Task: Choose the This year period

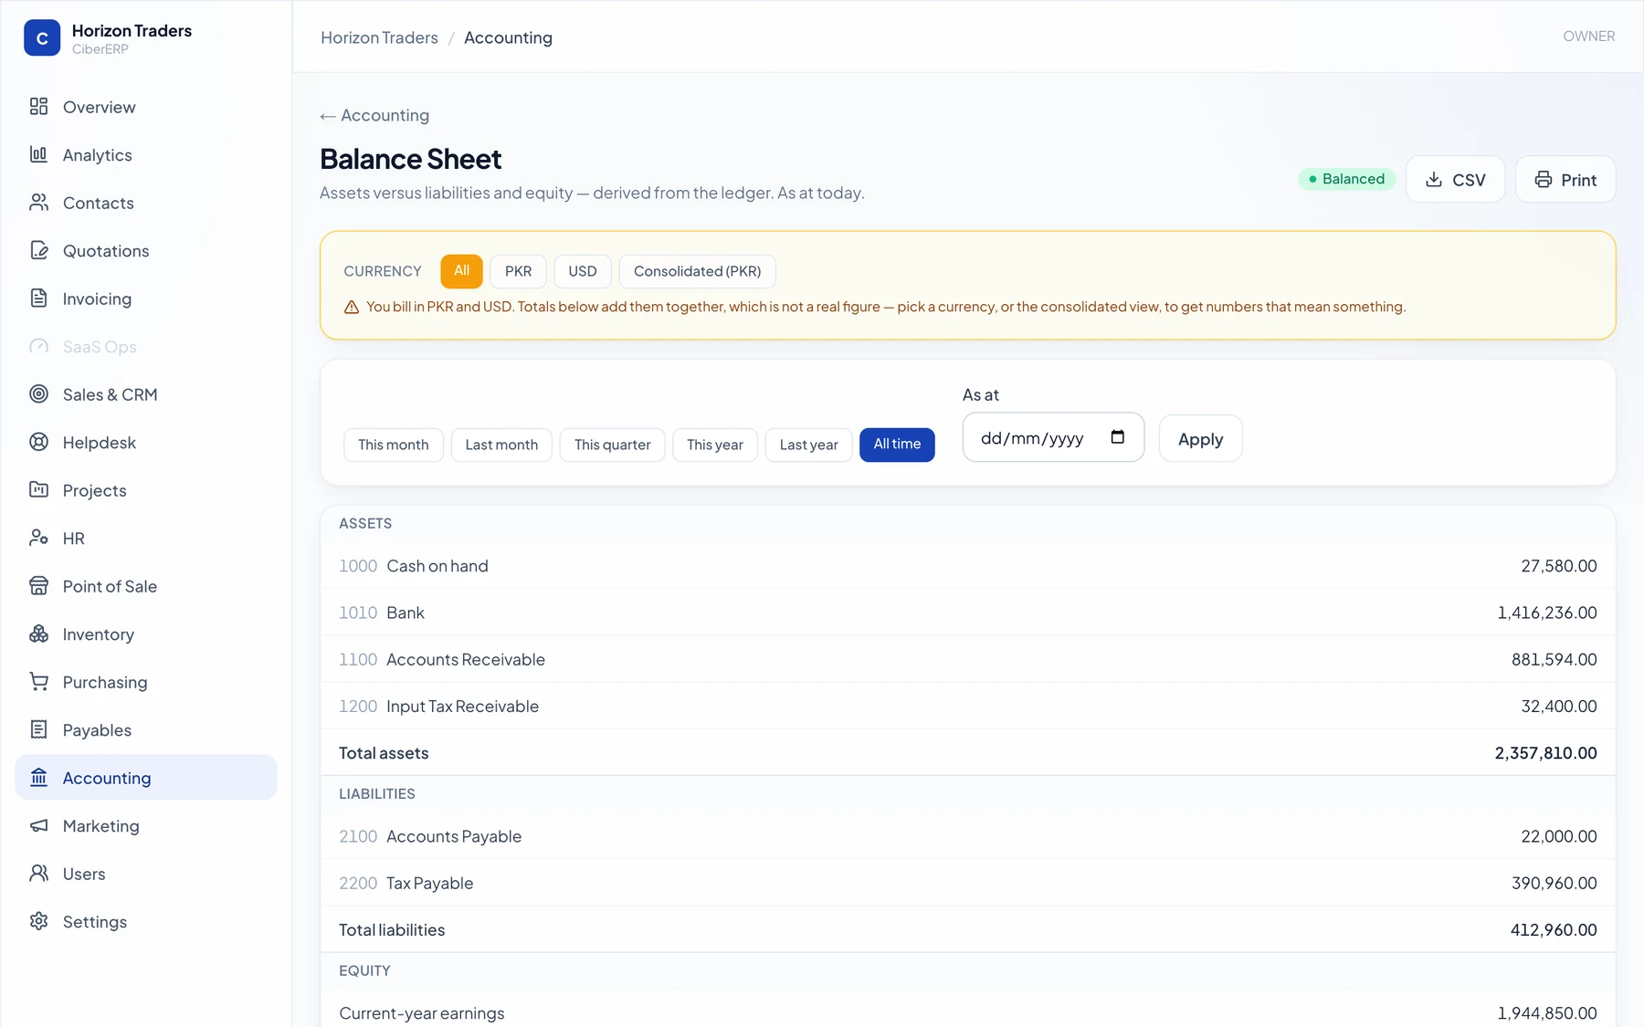Action: pyautogui.click(x=715, y=445)
